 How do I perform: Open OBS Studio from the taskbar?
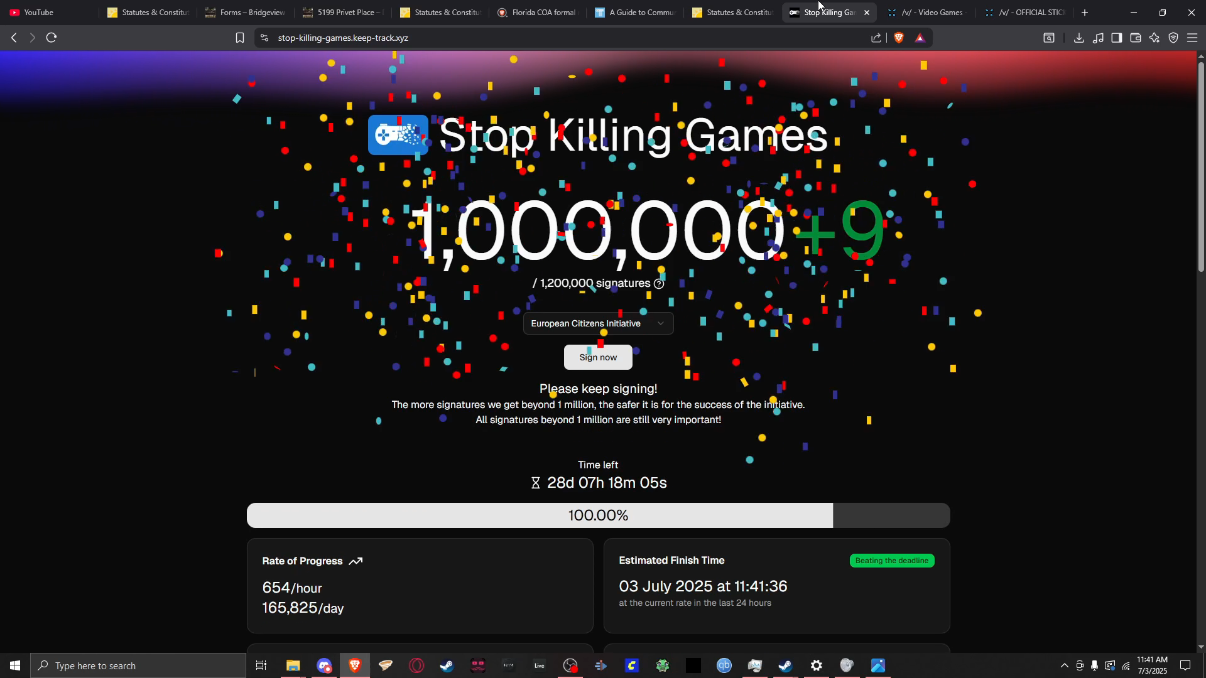point(570,665)
